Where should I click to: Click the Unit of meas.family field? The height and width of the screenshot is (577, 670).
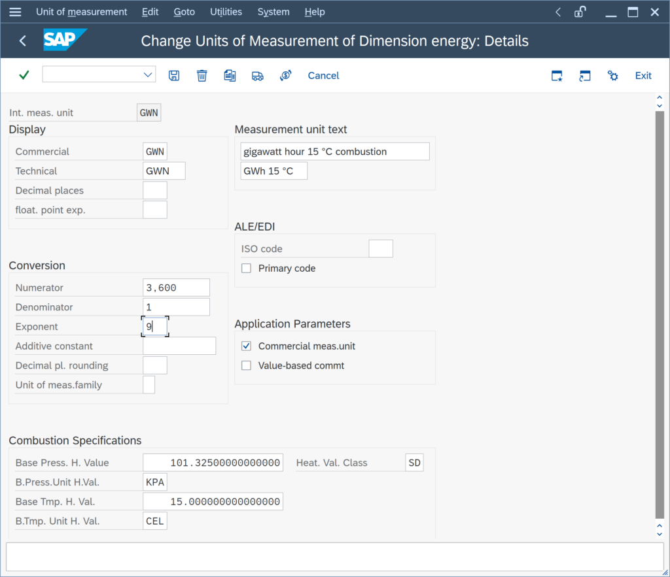click(x=149, y=384)
